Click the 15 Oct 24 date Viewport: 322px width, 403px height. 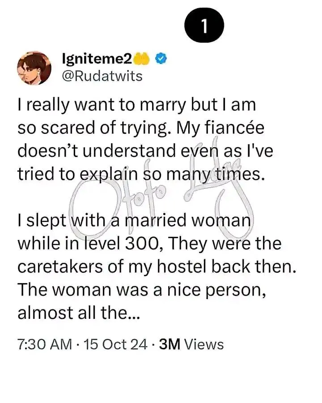[x=115, y=344]
